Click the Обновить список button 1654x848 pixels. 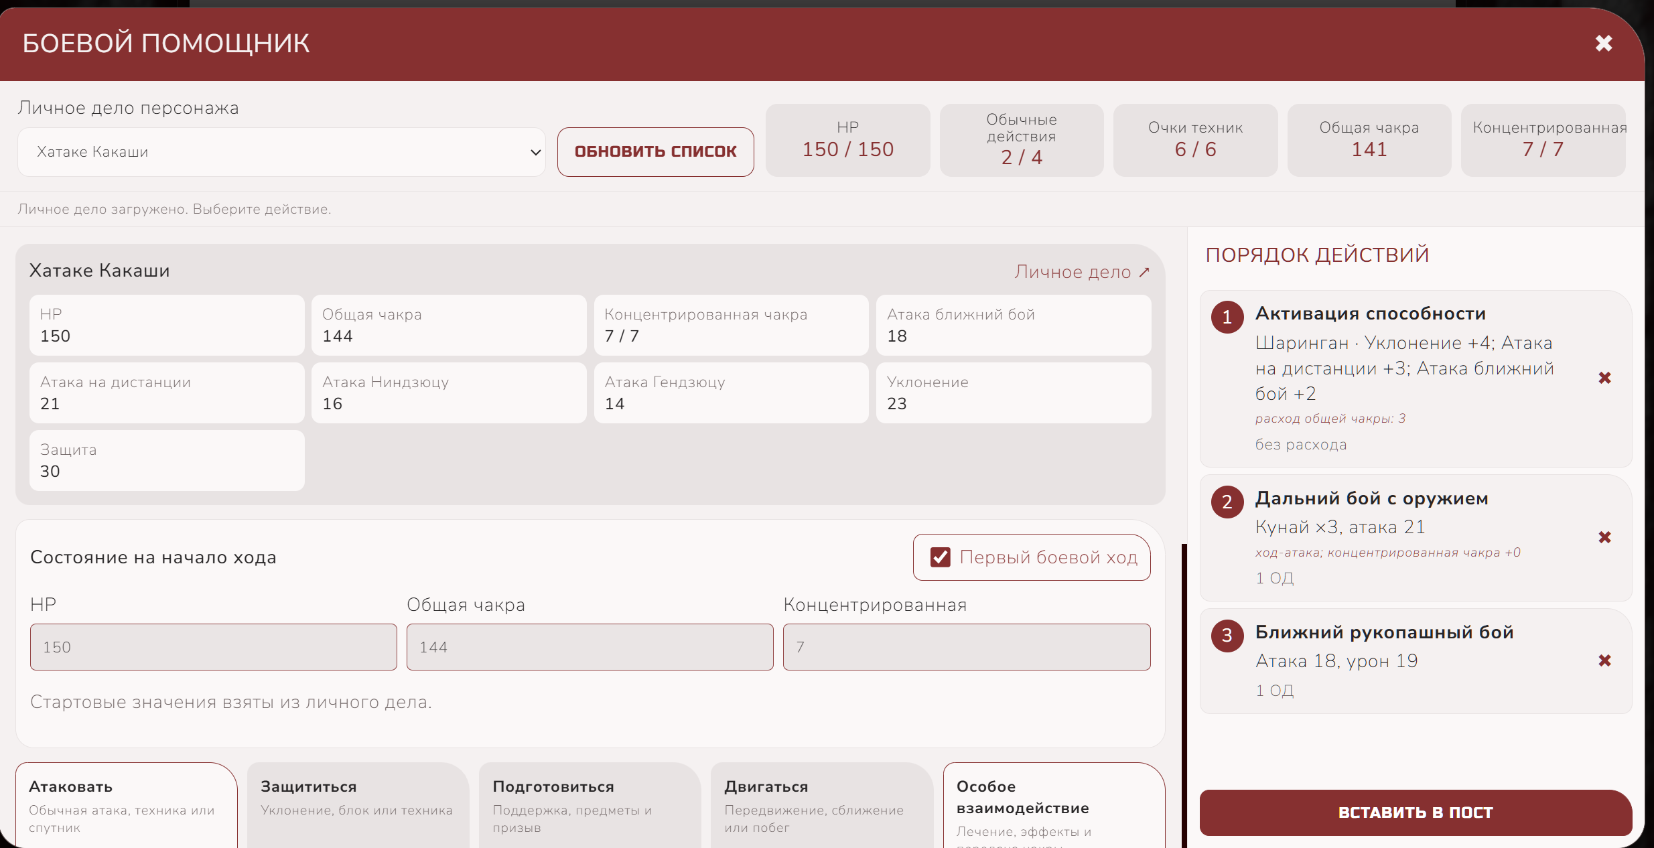[x=655, y=152]
